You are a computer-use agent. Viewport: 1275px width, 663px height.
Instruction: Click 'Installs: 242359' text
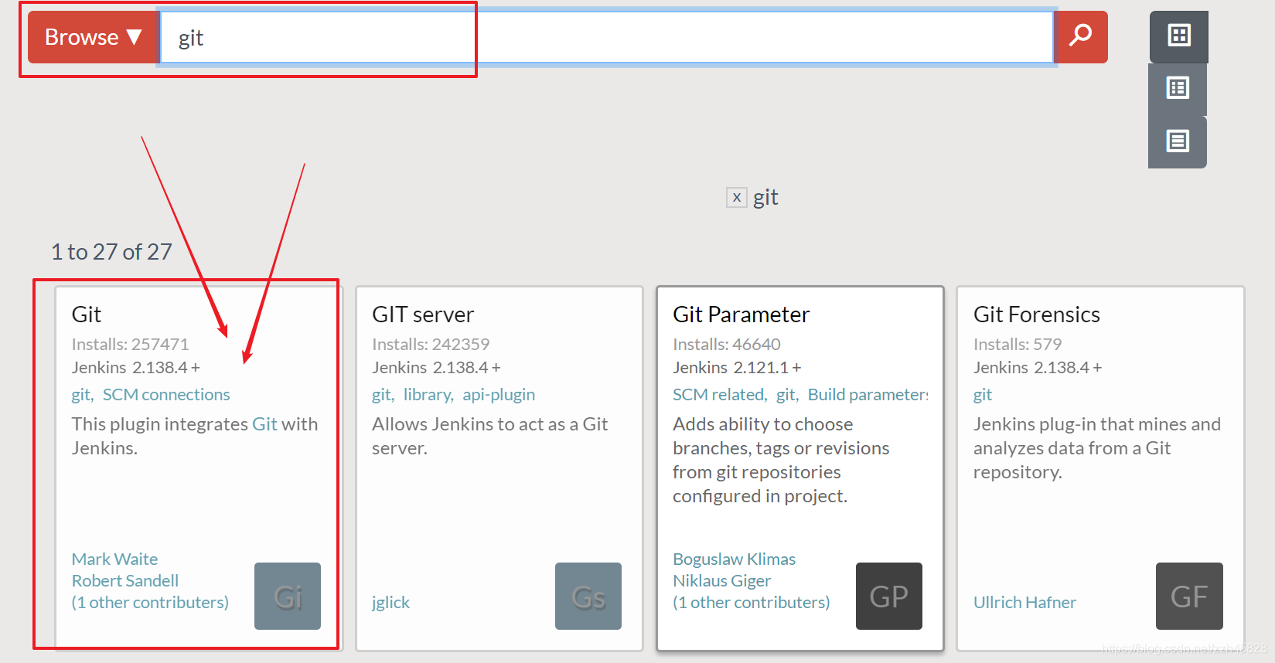(x=431, y=344)
